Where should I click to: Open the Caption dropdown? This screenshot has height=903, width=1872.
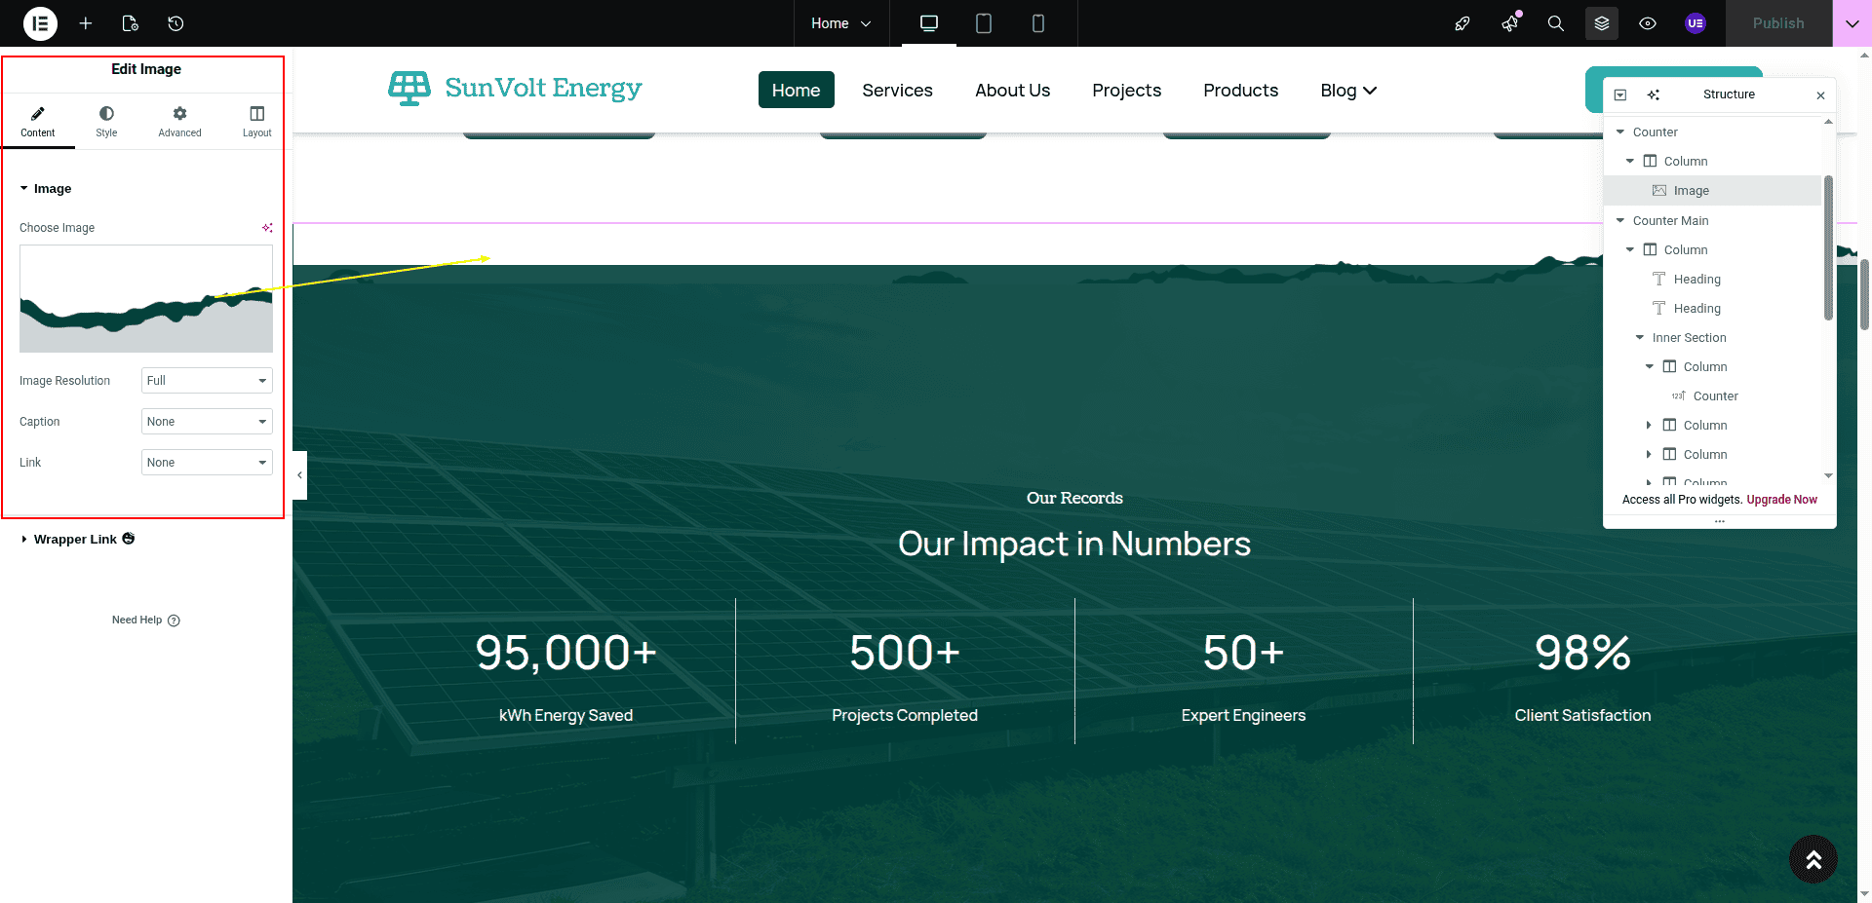[x=207, y=422]
